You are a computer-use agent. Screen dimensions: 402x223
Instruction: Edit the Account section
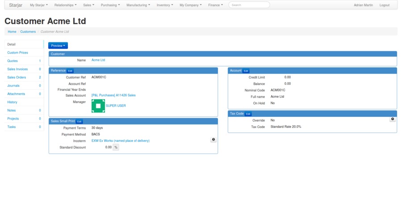pyautogui.click(x=246, y=71)
